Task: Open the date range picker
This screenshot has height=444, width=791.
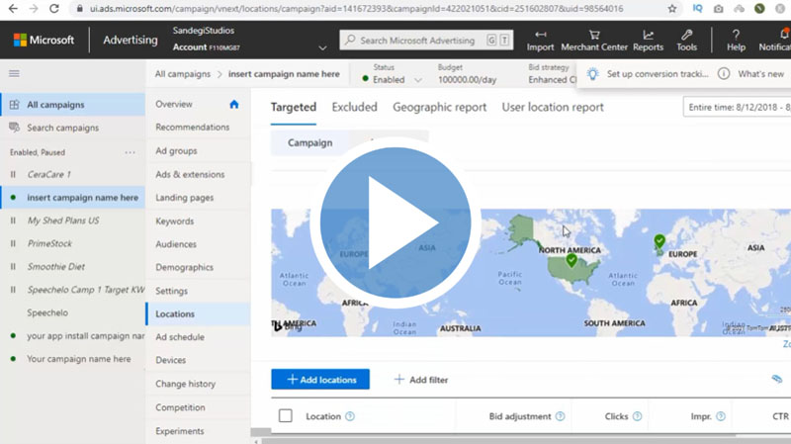Action: (x=737, y=107)
